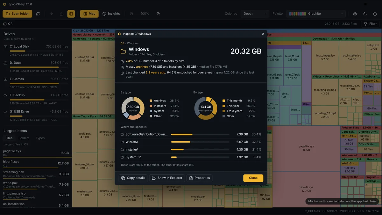This screenshot has width=382, height=215.
Task: Click the SoftwareDistribution folder row
Action: (191, 134)
